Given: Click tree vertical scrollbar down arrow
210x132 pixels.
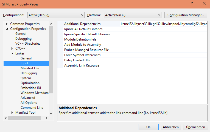Looking at the screenshot, I should click(x=51, y=113).
